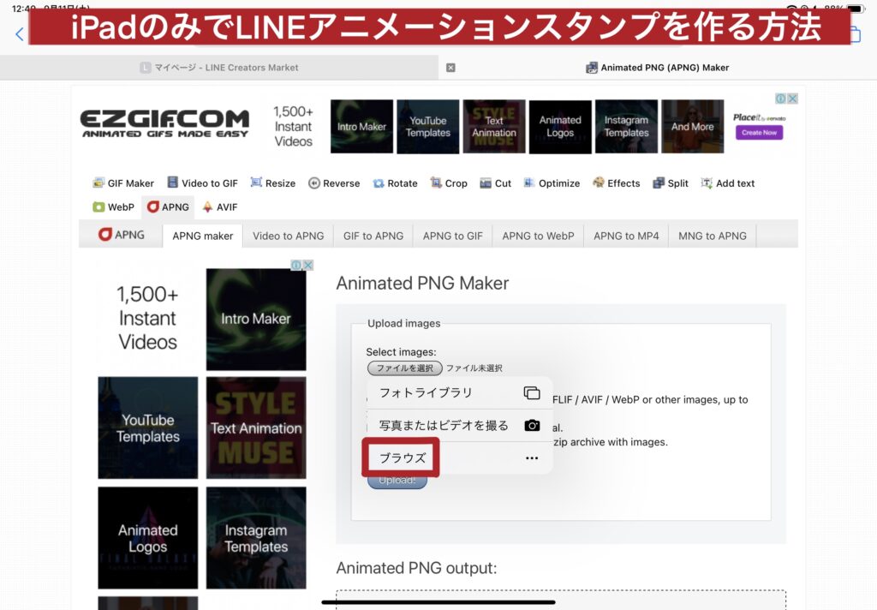
Task: Choose 写真またはビデオを撮る option
Action: tap(460, 425)
